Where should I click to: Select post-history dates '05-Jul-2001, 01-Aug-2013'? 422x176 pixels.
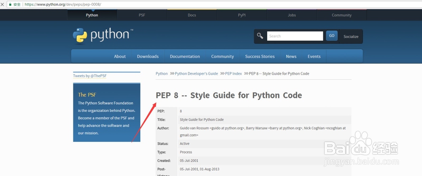coord(200,169)
